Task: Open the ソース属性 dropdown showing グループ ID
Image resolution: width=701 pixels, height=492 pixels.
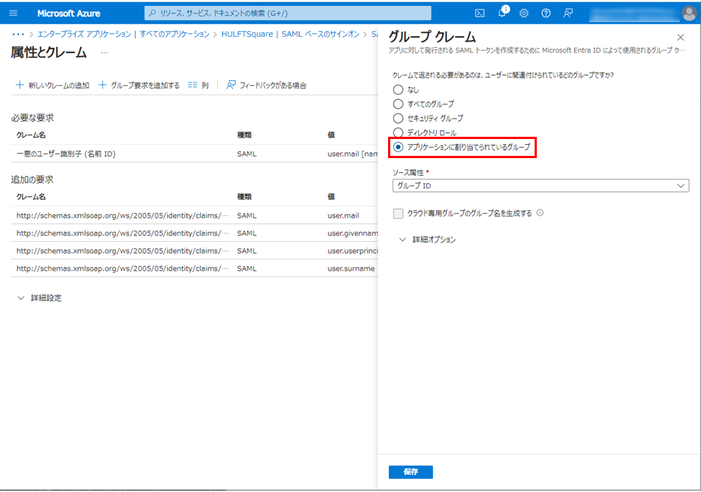Action: (x=540, y=186)
